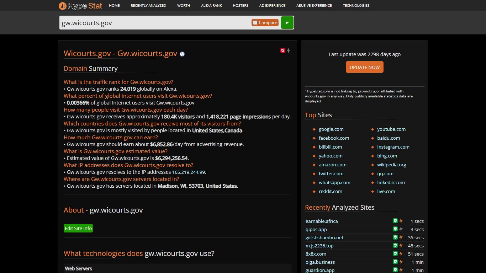Click the '24,019' Alexa rank value
The image size is (486, 273).
128,89
